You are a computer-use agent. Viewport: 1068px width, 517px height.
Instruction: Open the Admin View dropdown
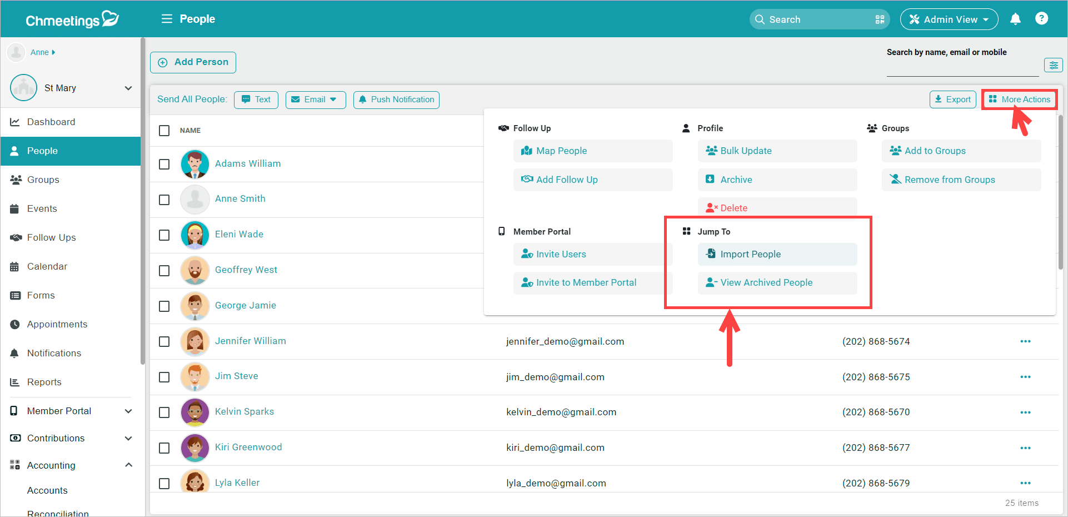coord(949,19)
